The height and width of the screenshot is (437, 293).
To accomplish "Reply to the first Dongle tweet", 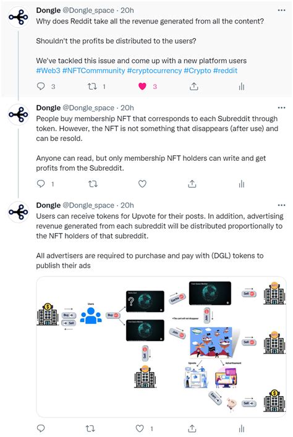I will [41, 86].
